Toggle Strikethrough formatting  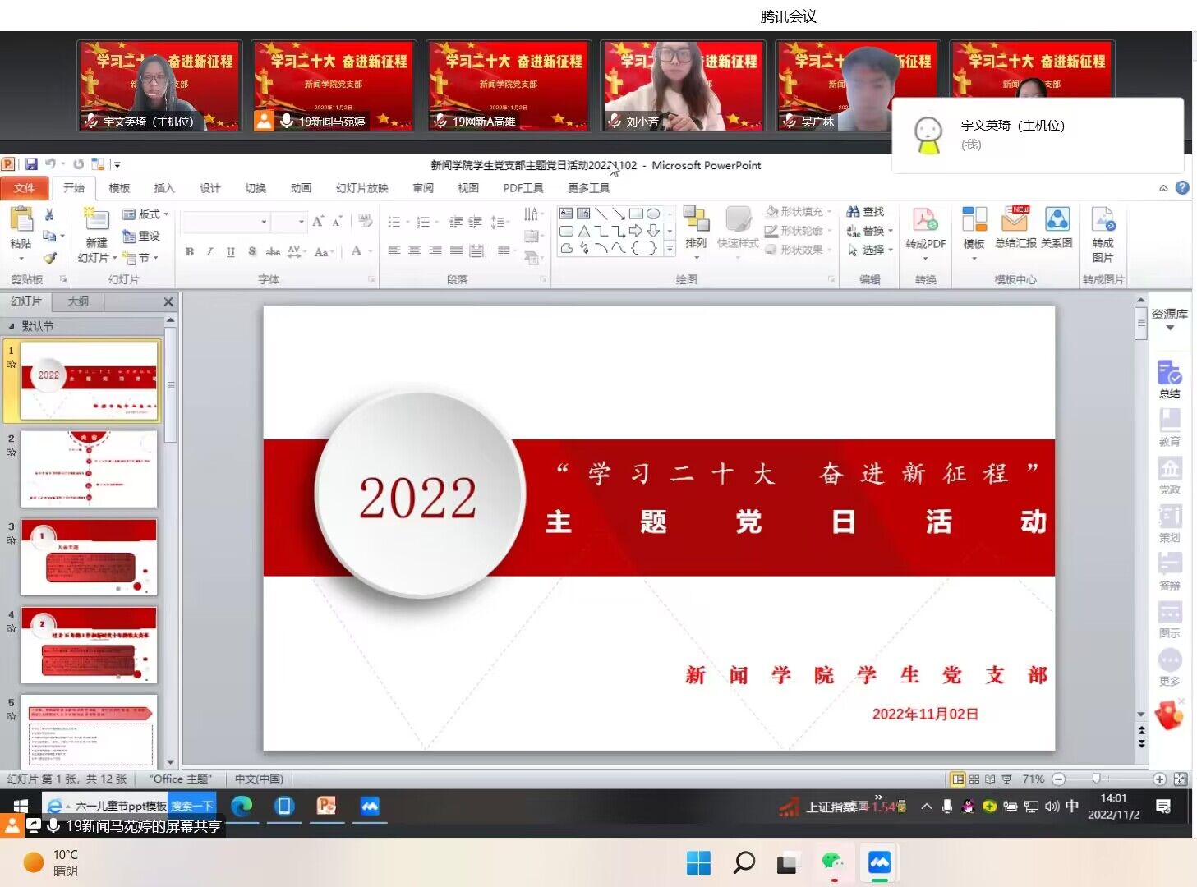[273, 252]
